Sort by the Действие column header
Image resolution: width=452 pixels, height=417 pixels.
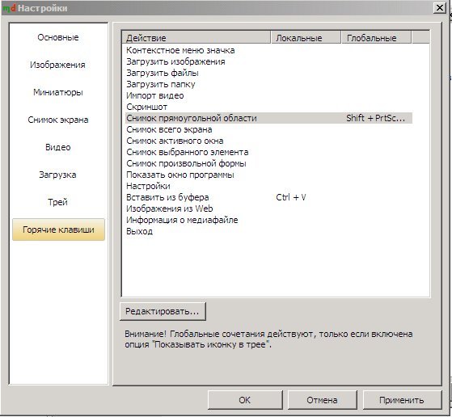point(196,38)
